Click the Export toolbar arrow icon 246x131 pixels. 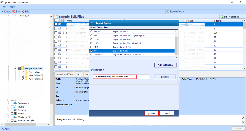pyautogui.click(x=2, y=12)
